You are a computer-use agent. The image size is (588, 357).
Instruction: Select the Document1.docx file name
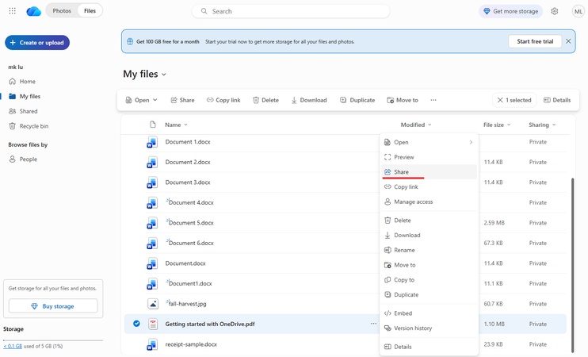[190, 284]
